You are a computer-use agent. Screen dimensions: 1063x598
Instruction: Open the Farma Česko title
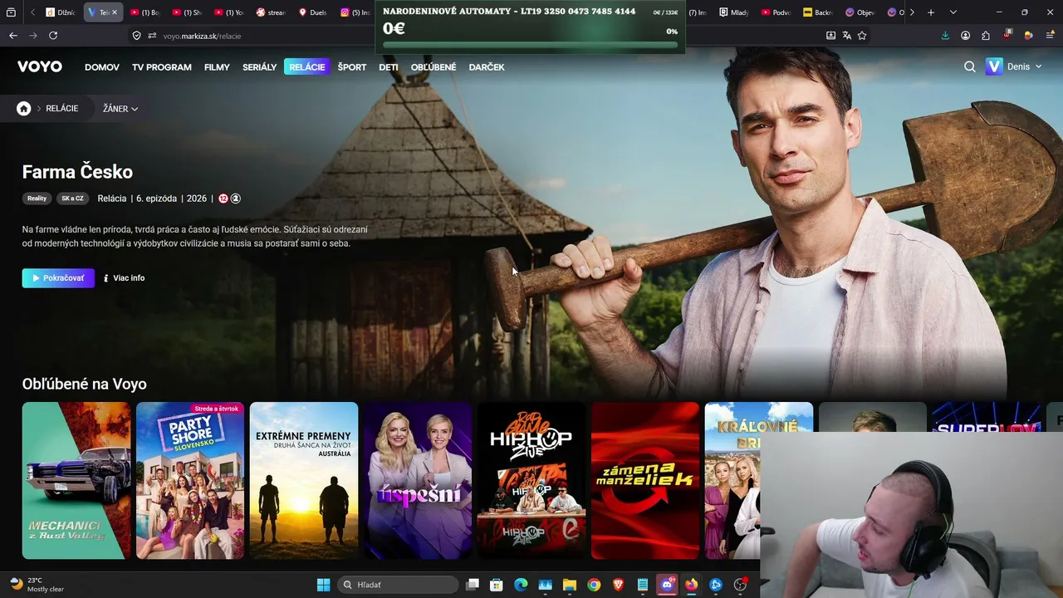(x=77, y=172)
